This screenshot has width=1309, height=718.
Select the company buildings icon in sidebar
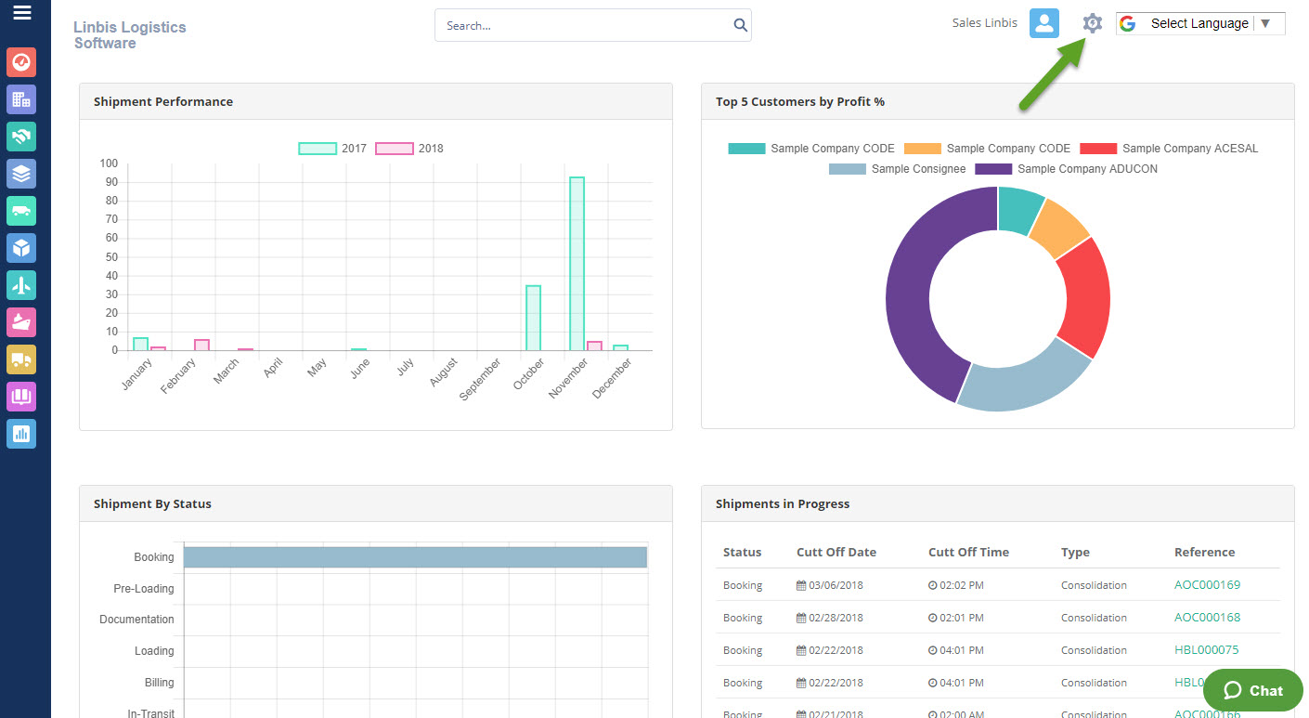(21, 99)
